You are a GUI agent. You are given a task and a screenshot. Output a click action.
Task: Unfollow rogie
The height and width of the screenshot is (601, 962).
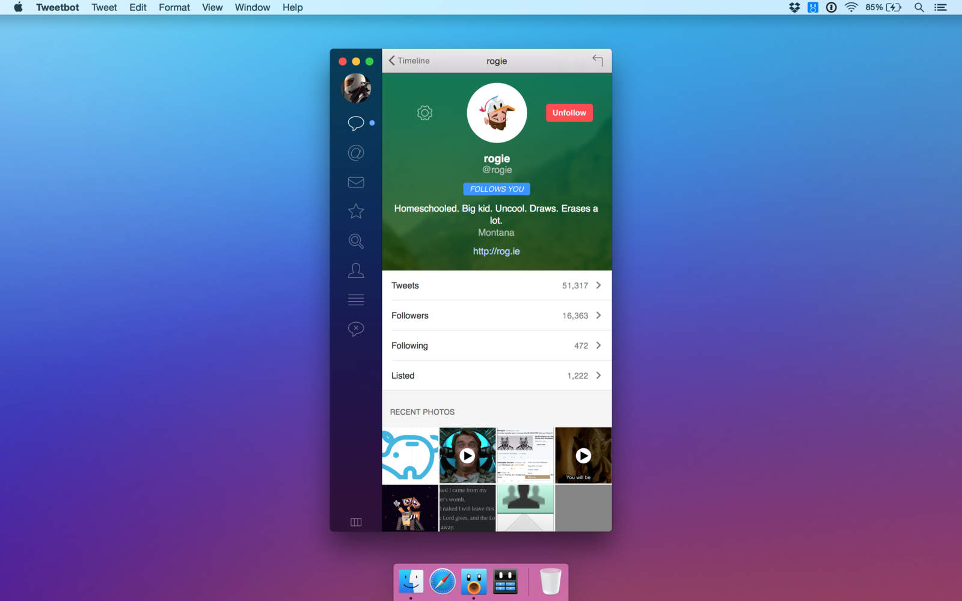pos(568,112)
